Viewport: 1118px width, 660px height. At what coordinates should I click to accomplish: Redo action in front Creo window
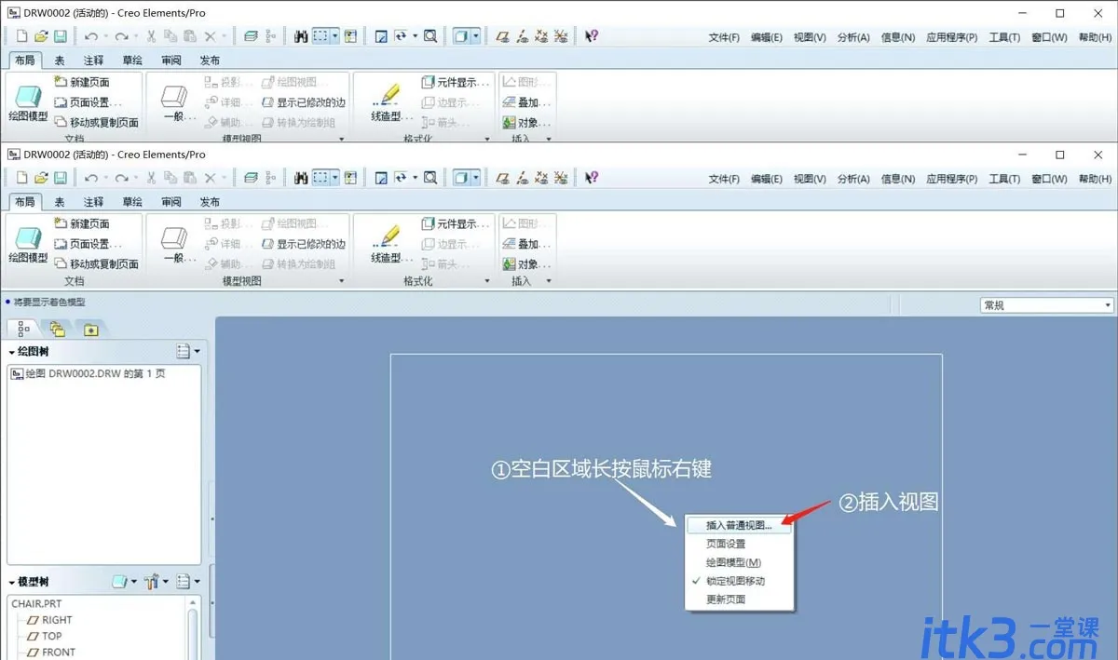click(x=121, y=178)
